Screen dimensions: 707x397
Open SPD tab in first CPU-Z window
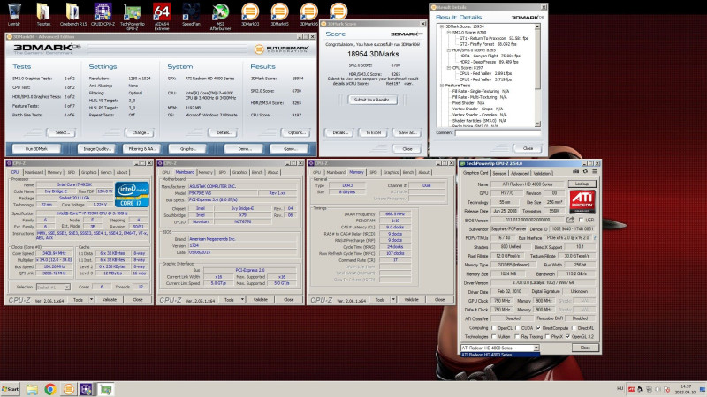72,172
